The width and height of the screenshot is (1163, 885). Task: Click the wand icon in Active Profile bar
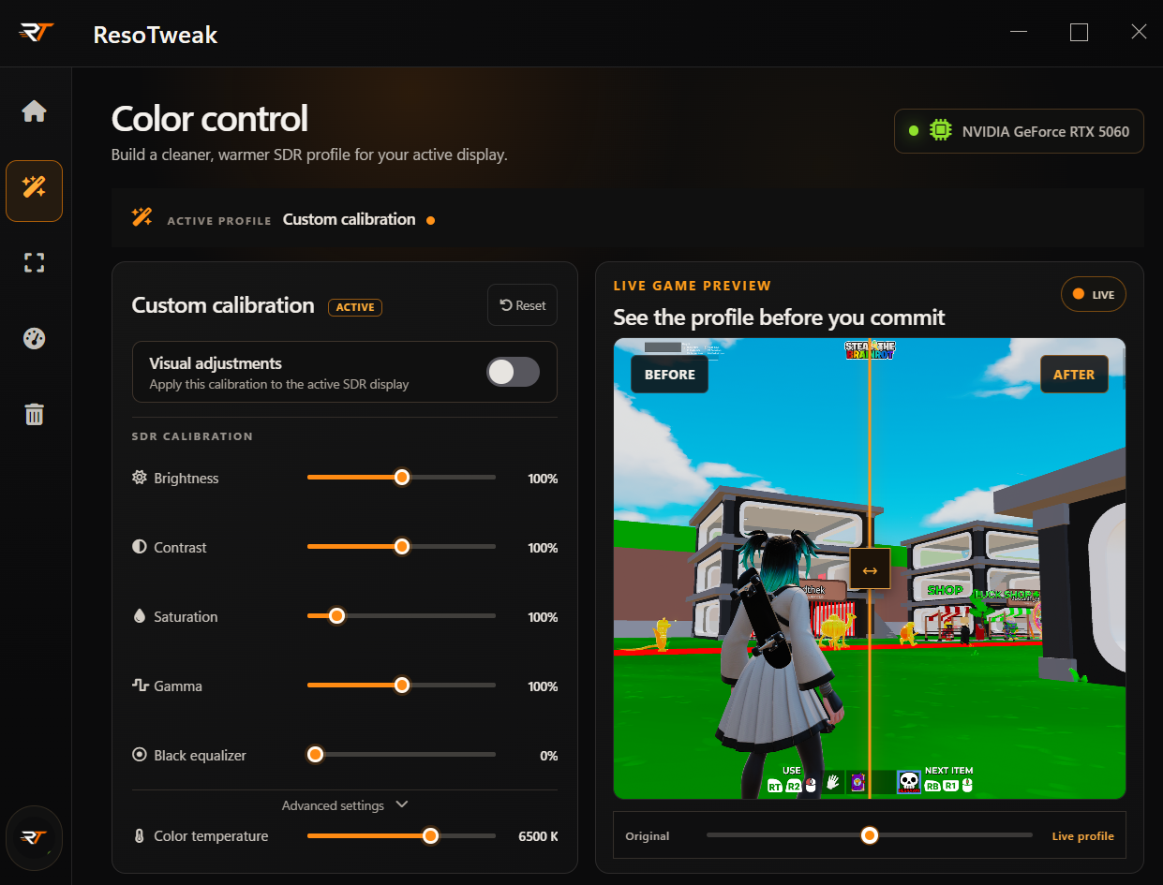[x=142, y=218]
